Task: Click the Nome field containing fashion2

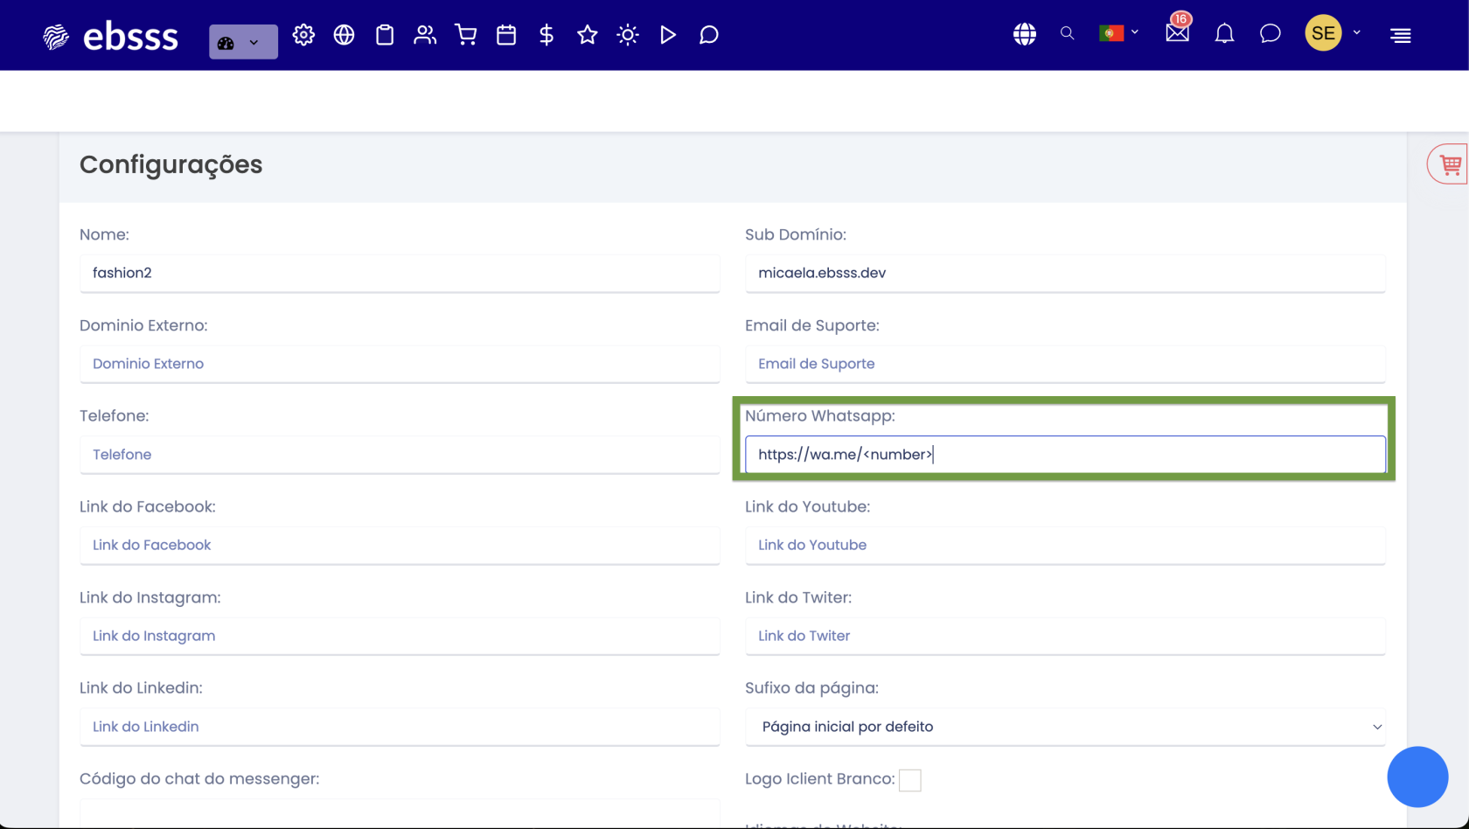Action: [x=400, y=273]
